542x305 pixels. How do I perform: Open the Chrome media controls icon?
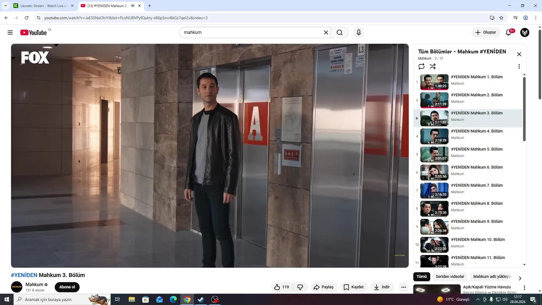pos(515,18)
